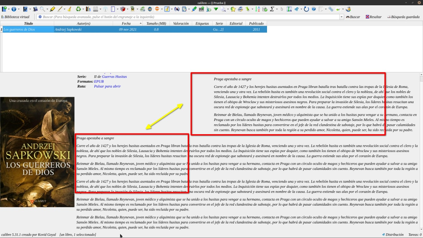Click the pencil toolbar icon

tap(60, 9)
